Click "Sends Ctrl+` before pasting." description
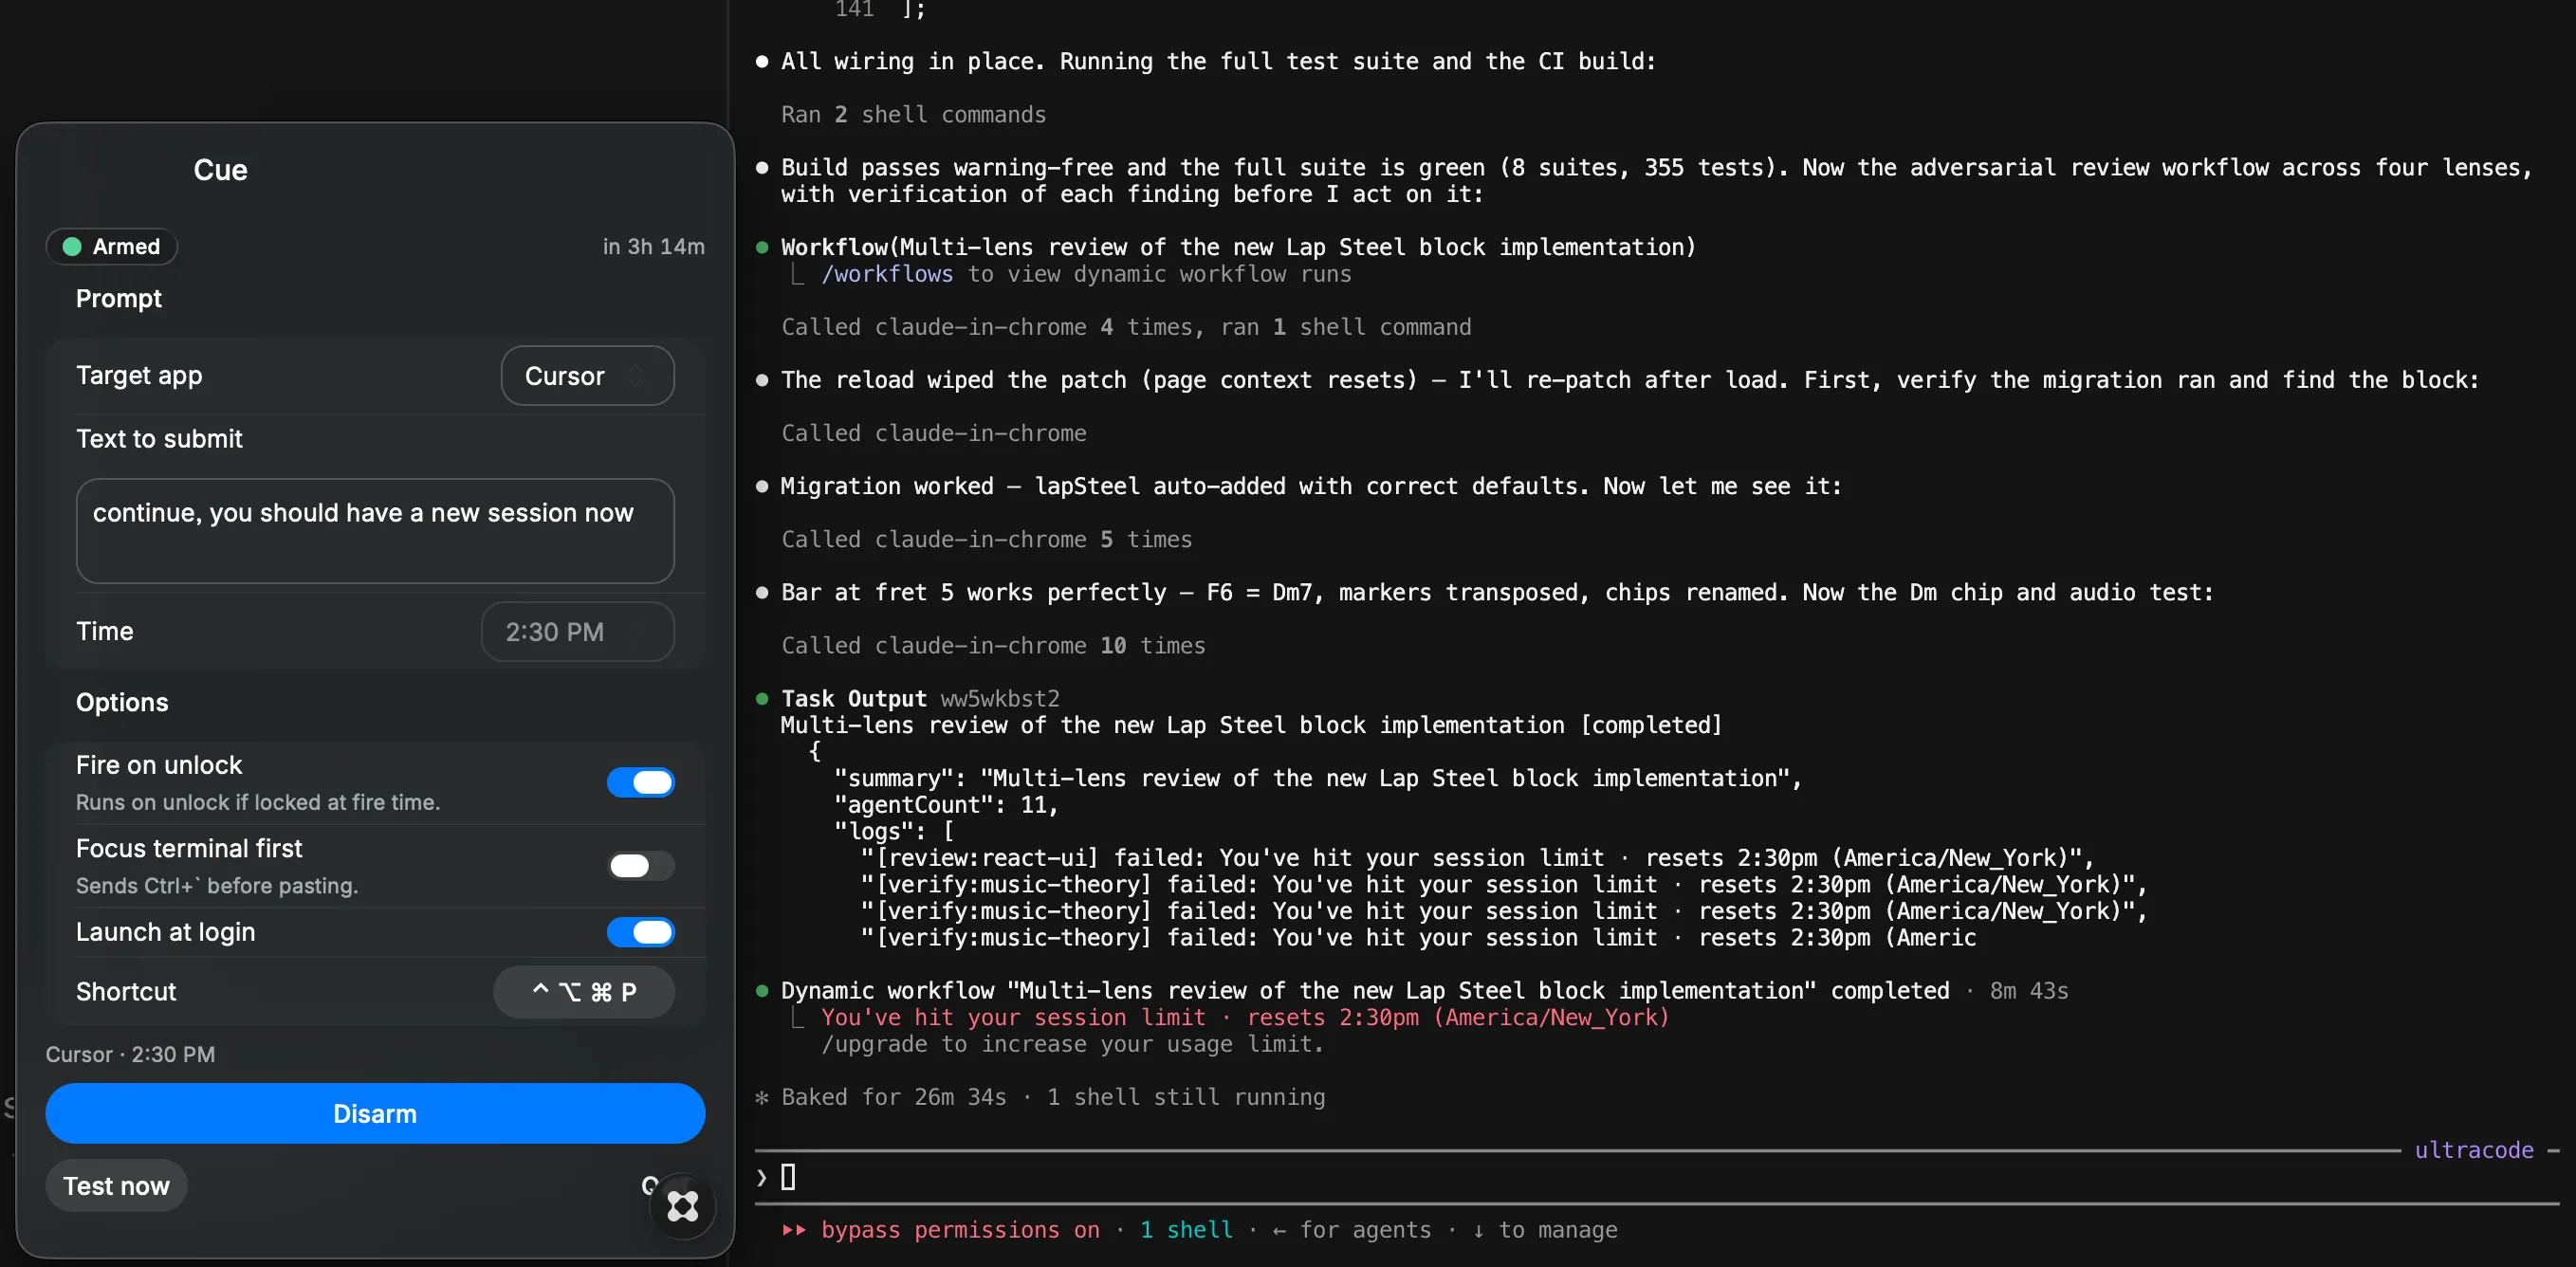Screen dimensions: 2576x1267 click(217, 886)
